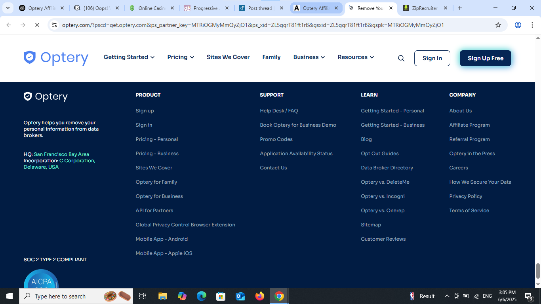
Task: Click the Sign In button
Action: tap(432, 58)
